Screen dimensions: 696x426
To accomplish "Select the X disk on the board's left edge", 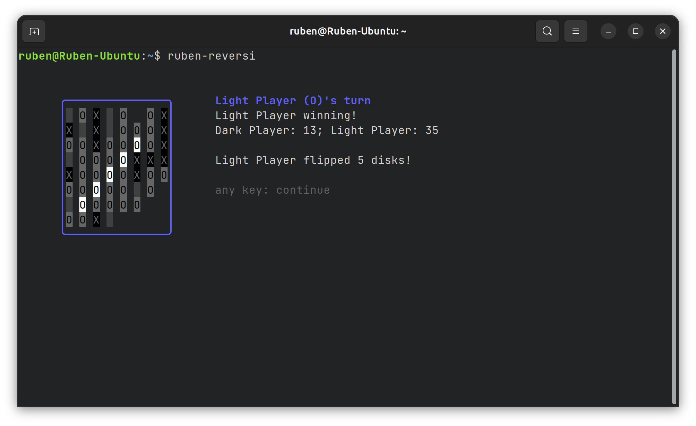I will tap(69, 130).
